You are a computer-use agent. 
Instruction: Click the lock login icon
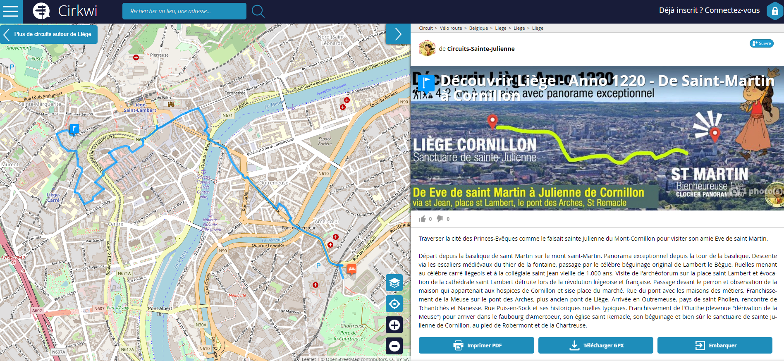[775, 11]
